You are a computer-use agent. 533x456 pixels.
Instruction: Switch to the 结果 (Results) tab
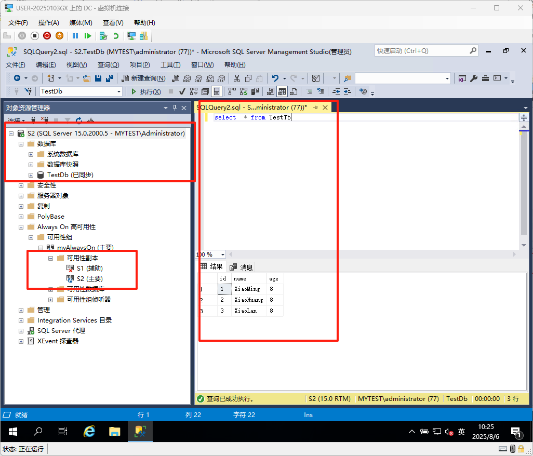pos(211,266)
